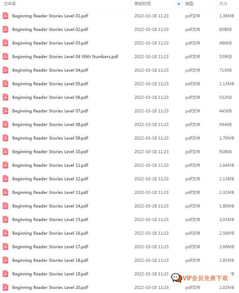Image resolution: width=239 pixels, height=293 pixels.
Task: Click the VIP chat bubble mascot icon
Action: coord(177,278)
